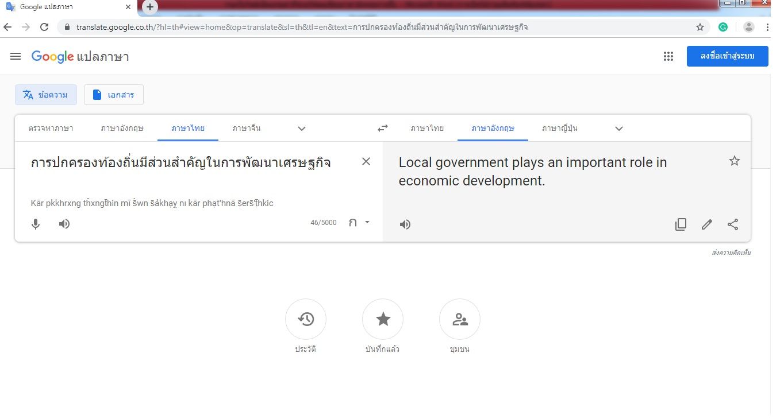The height and width of the screenshot is (419, 784).
Task: Open the Google main menu hamburger
Action: coord(16,56)
